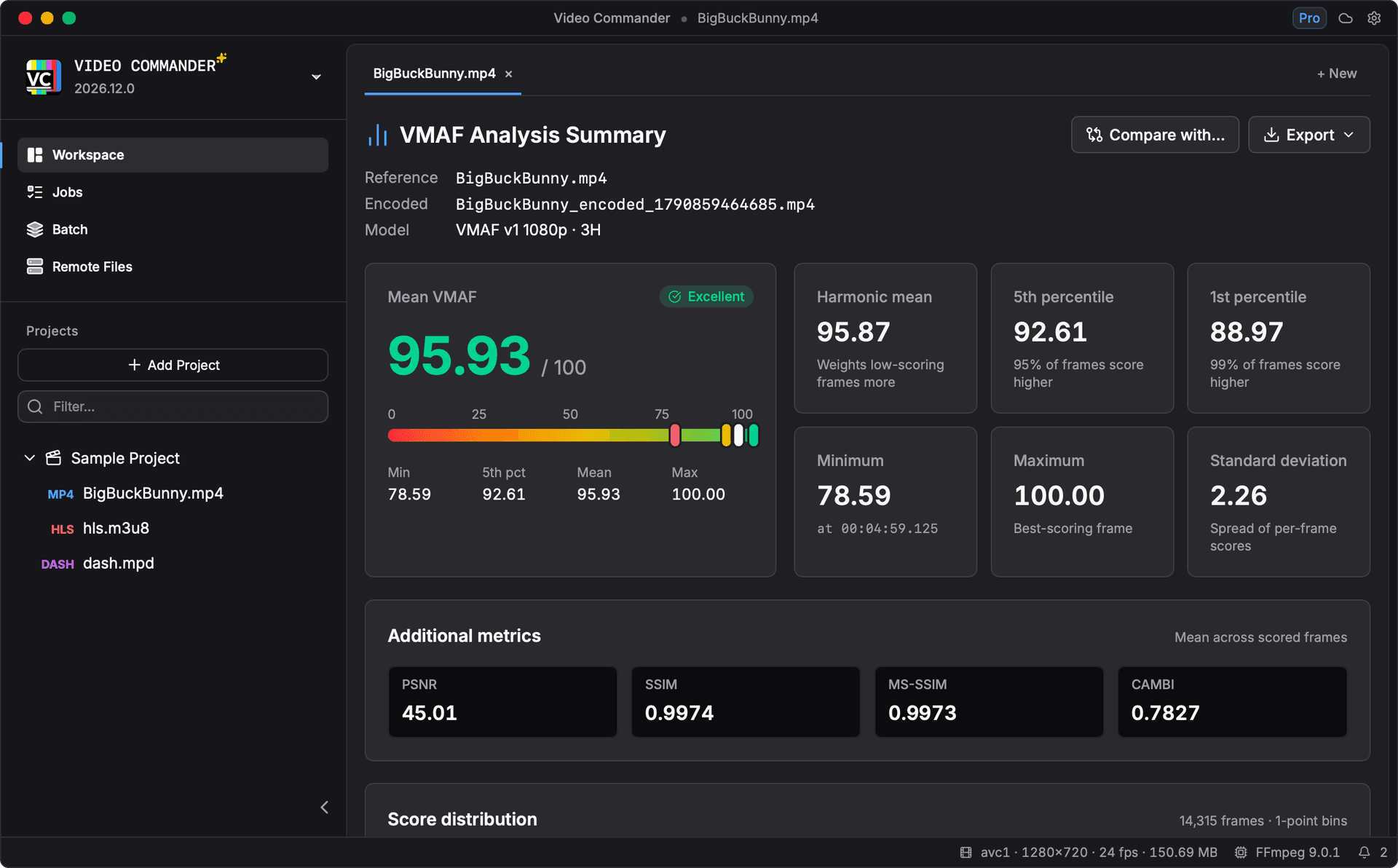Click the avc1 codec info in status bar
Image resolution: width=1398 pixels, height=868 pixels.
click(1089, 853)
